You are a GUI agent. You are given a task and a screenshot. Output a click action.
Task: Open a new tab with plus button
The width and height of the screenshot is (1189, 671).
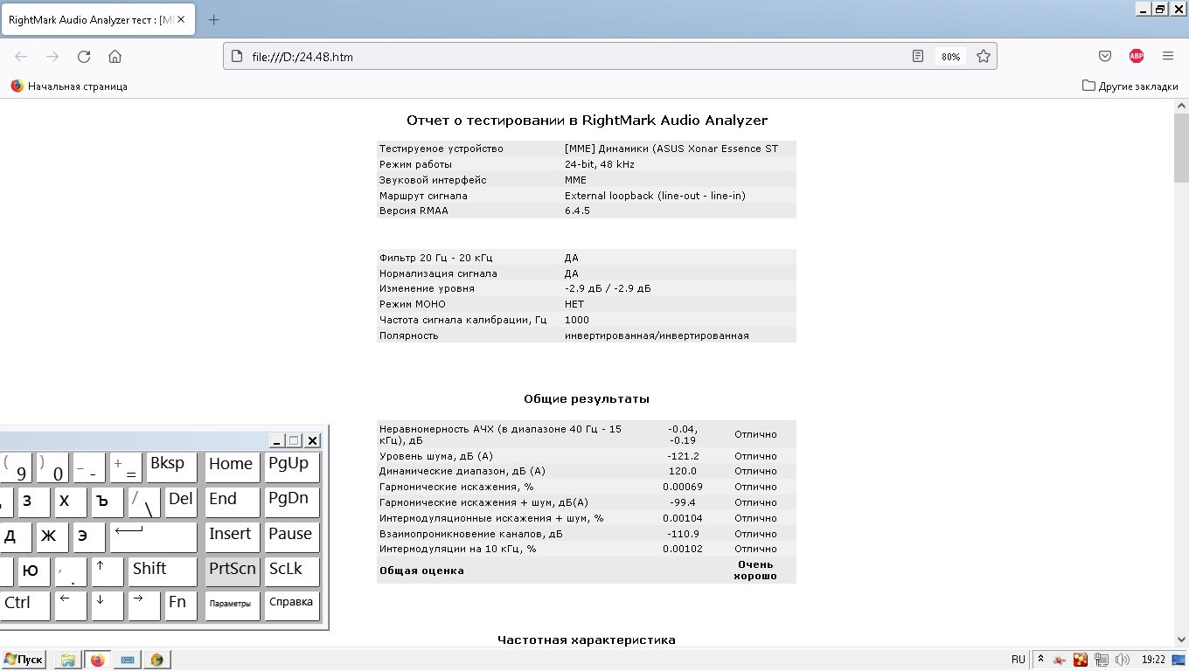pyautogui.click(x=213, y=20)
